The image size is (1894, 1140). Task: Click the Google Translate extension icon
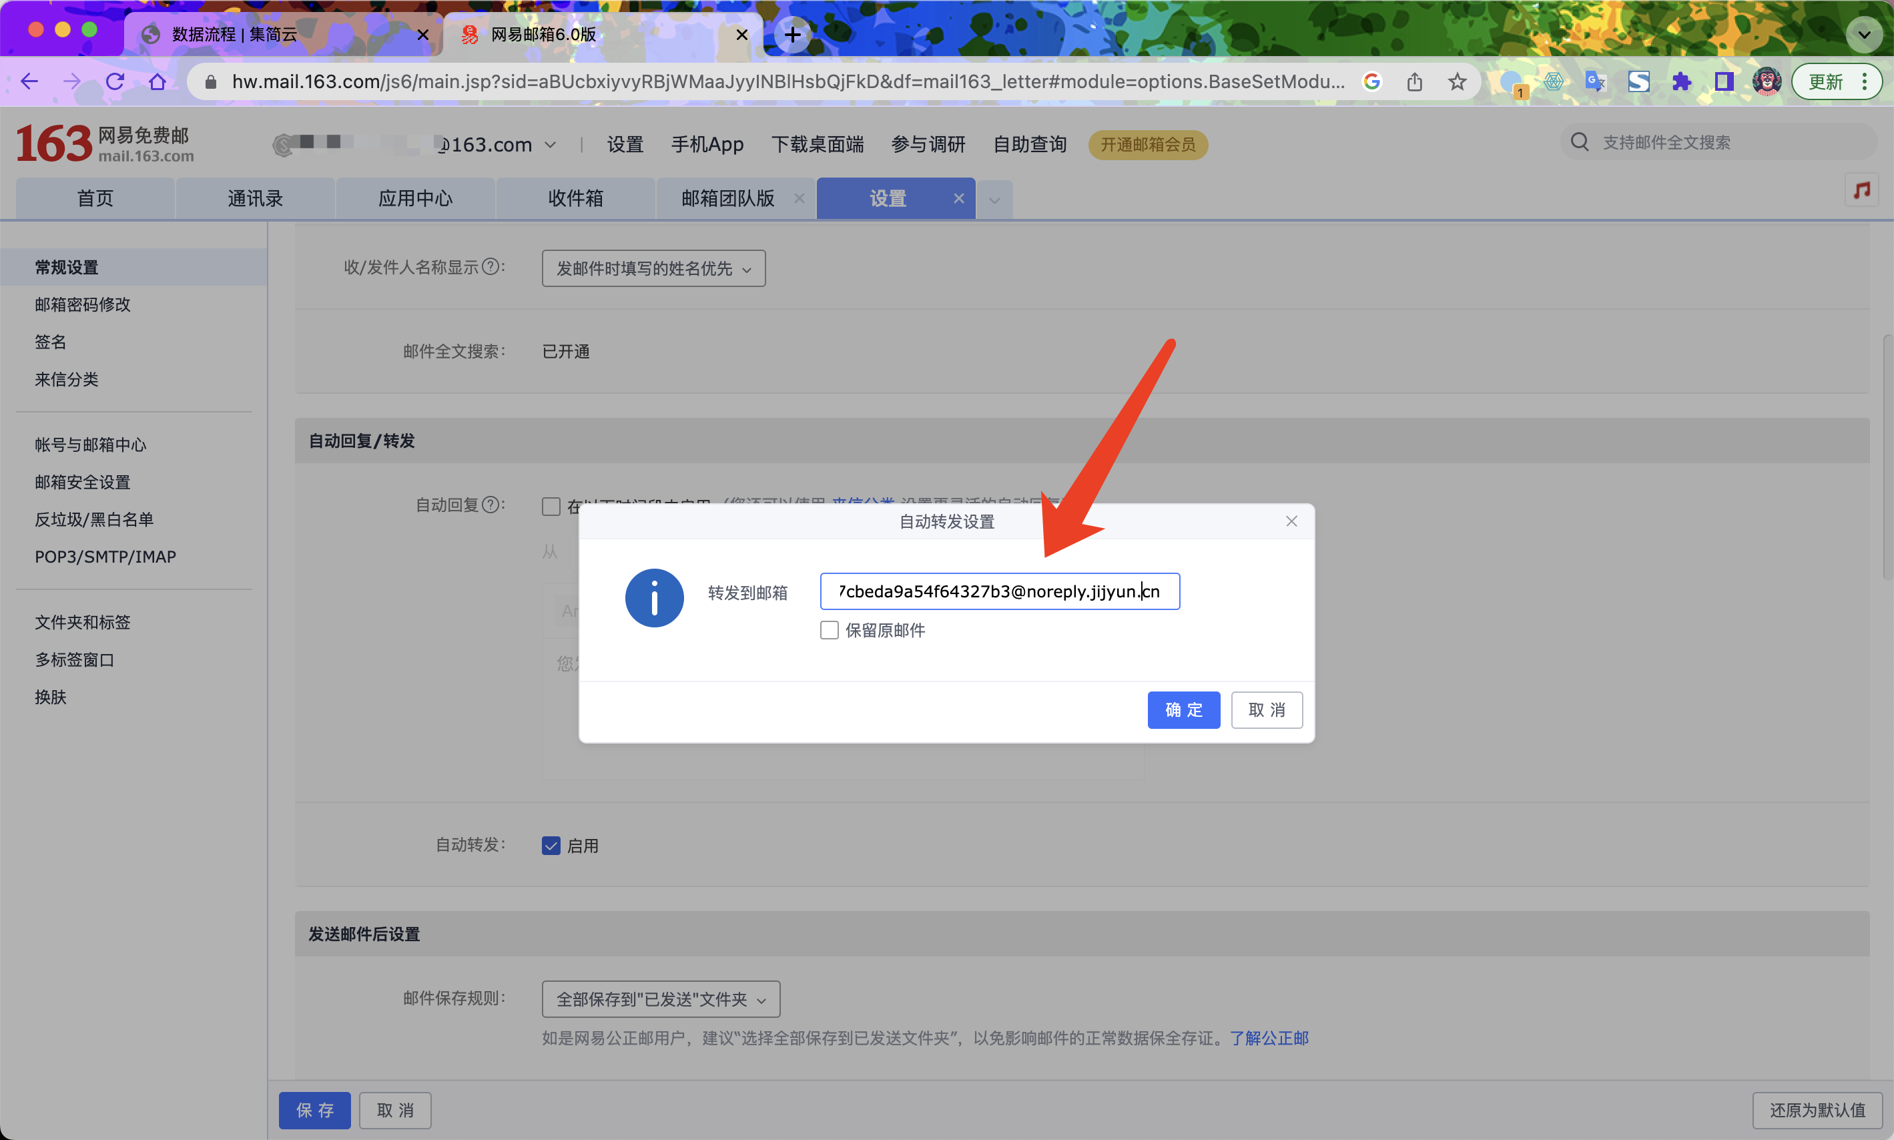1595,81
